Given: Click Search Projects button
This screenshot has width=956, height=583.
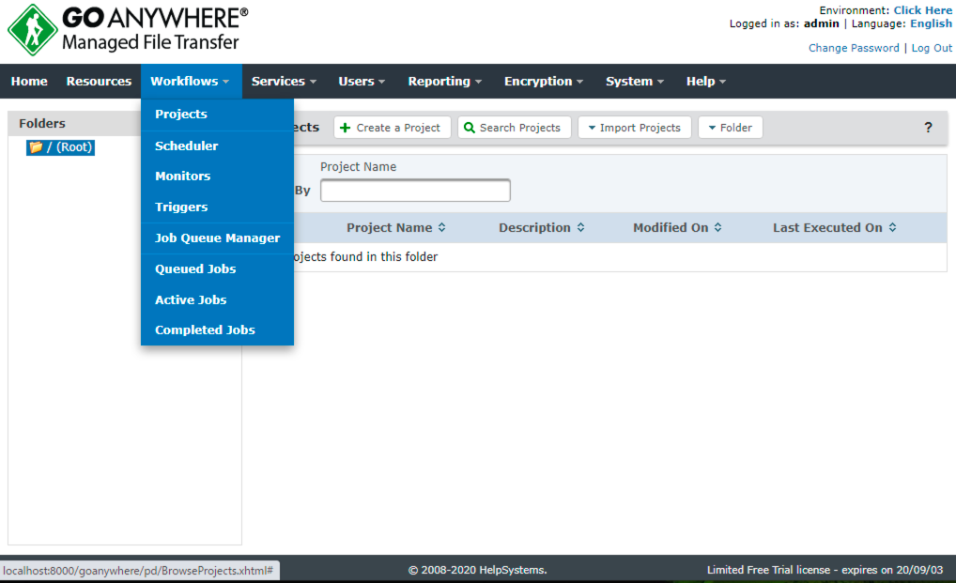Looking at the screenshot, I should 514,128.
